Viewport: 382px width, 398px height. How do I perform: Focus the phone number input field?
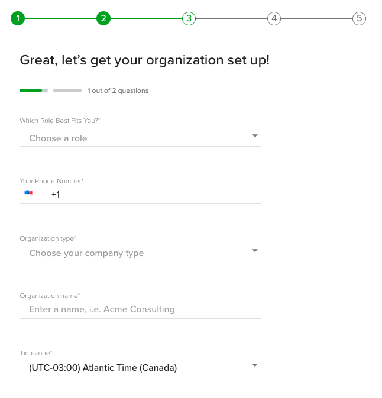click(x=160, y=194)
